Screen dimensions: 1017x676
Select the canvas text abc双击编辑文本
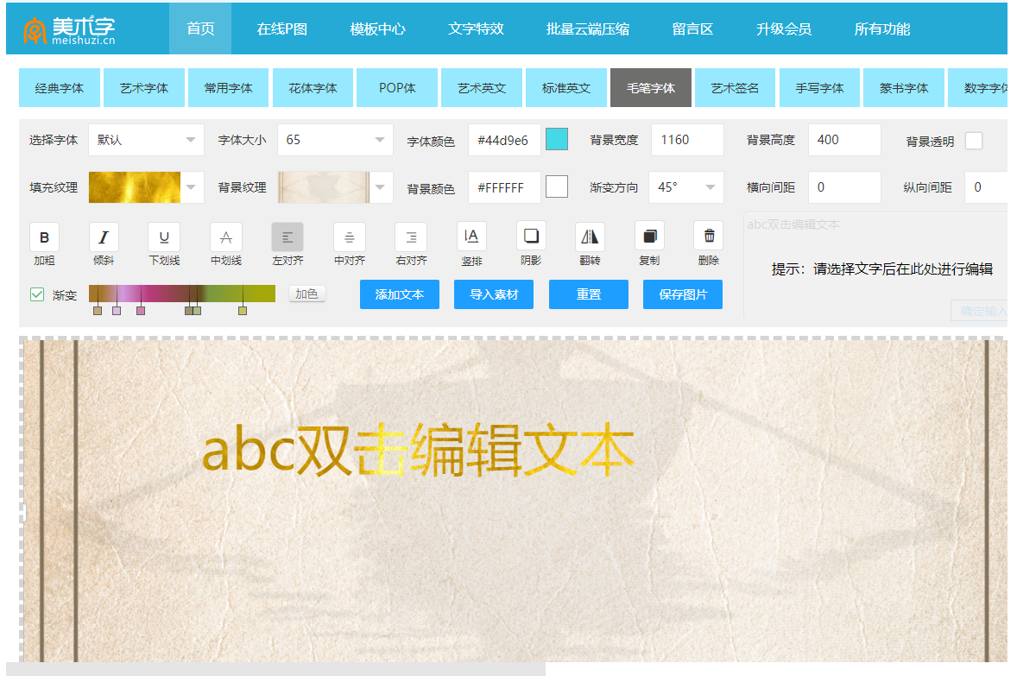click(x=419, y=450)
